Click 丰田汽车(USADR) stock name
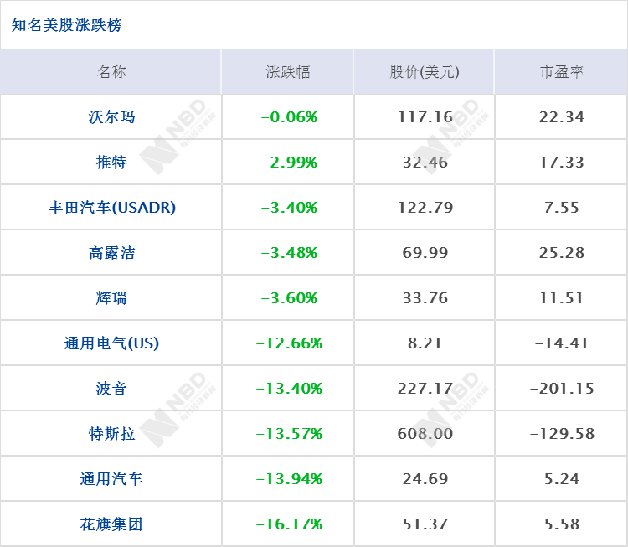The image size is (628, 547). tap(111, 208)
